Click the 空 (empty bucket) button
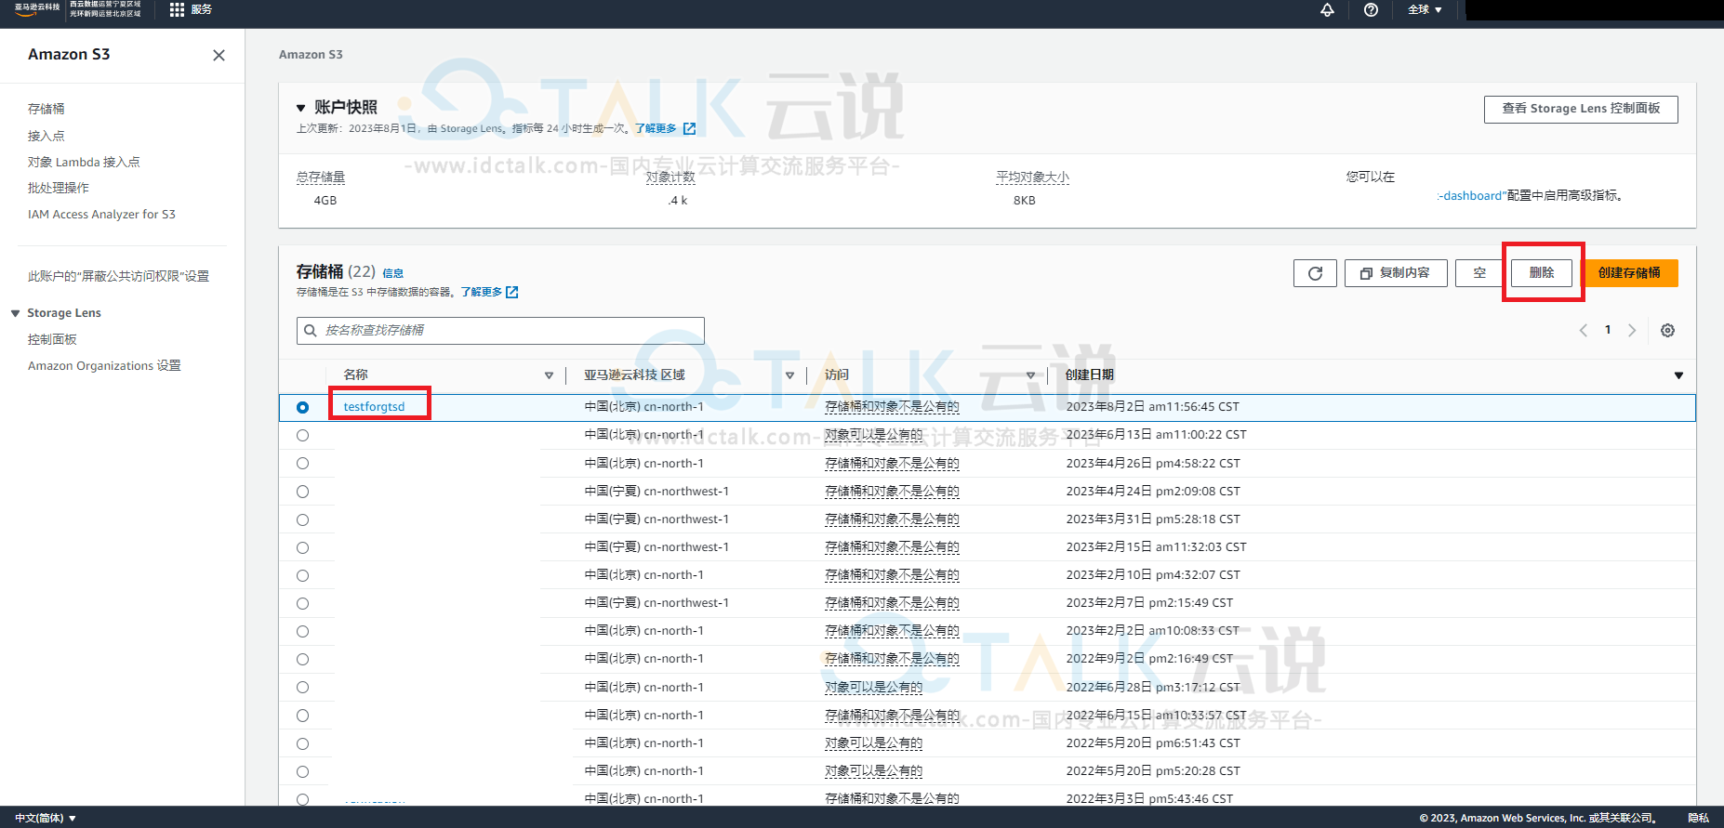Screen dimensions: 1724x828 [x=1479, y=273]
